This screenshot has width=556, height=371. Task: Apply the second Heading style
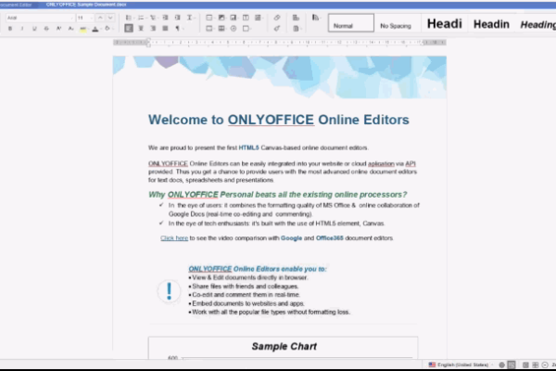pos(491,24)
